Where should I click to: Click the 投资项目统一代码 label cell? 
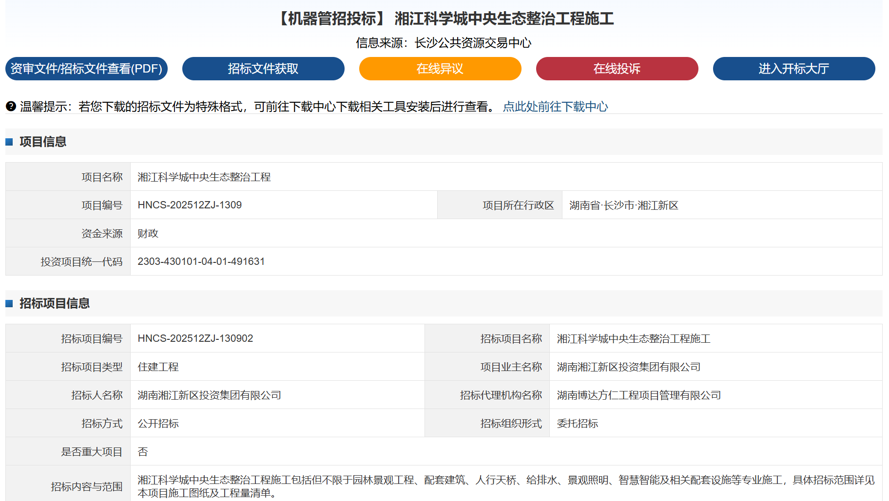[68, 261]
